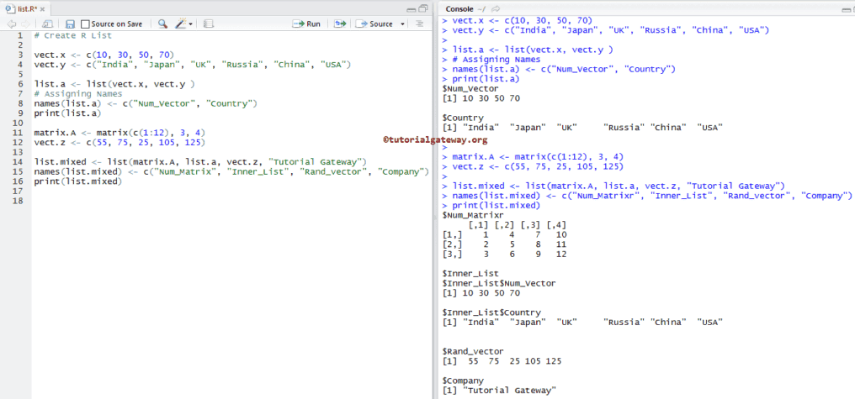Open Find/Replace with the magnifier icon
Image resolution: width=855 pixels, height=399 pixels.
(162, 24)
